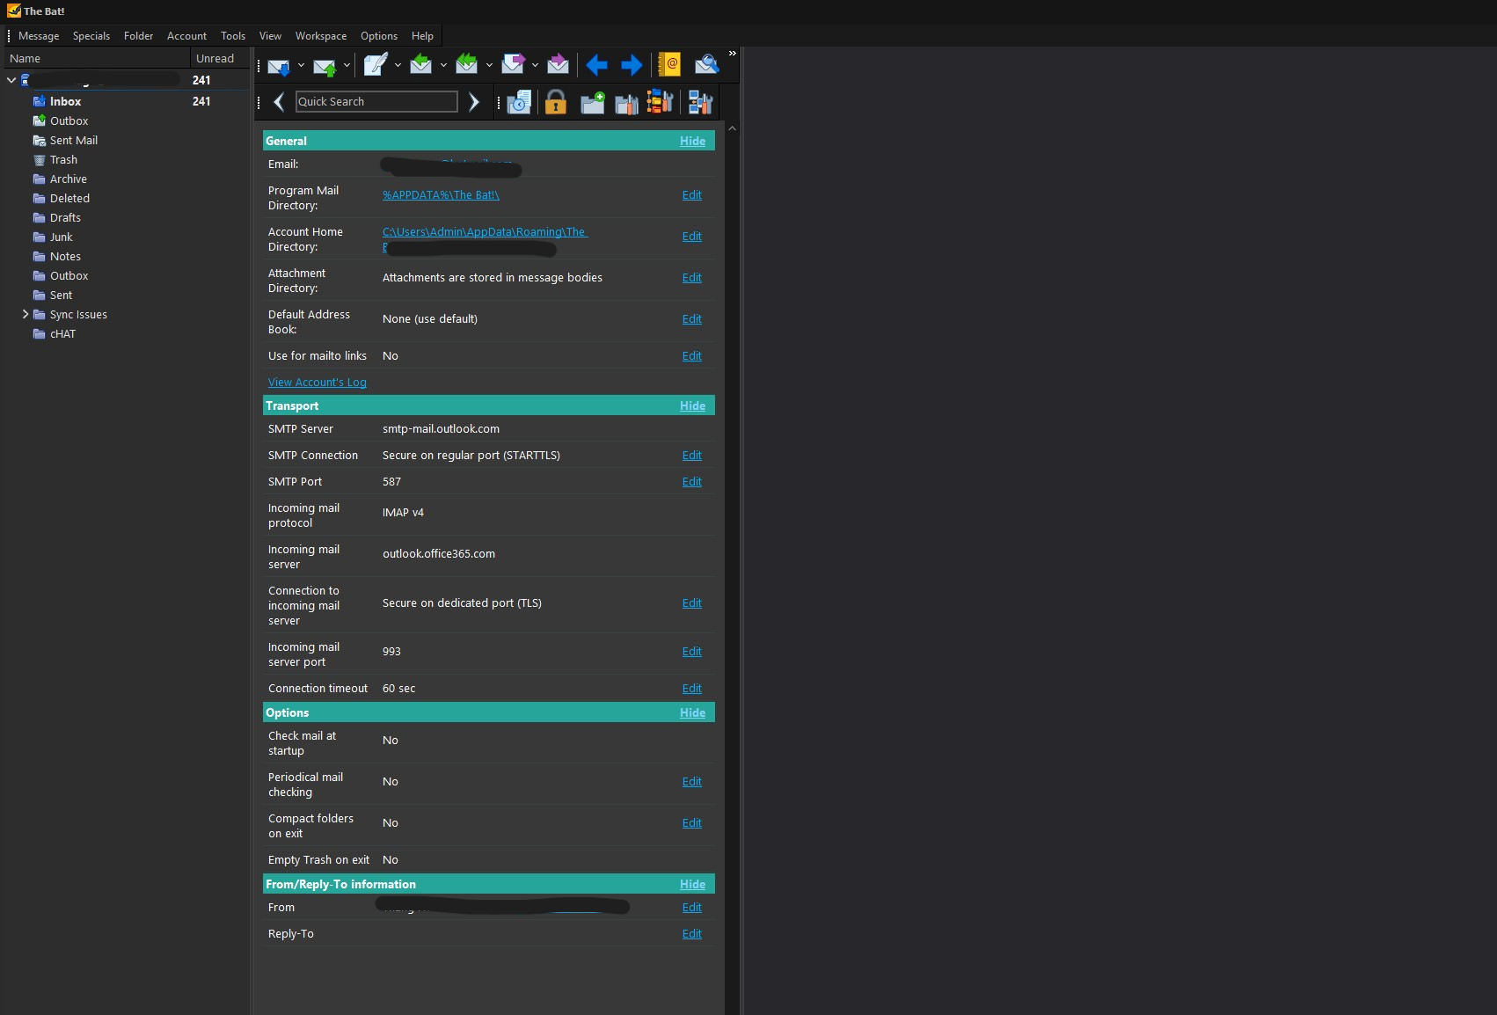
Task: Show more toolbar items via double chevron
Action: (732, 54)
